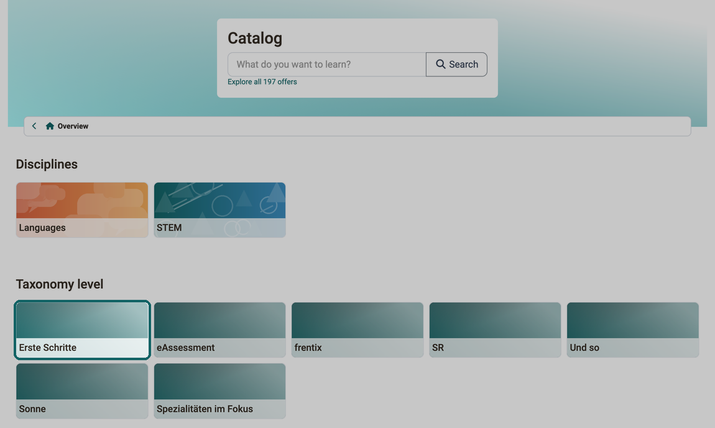Open the Languages discipline card
This screenshot has width=715, height=428.
pyautogui.click(x=82, y=210)
